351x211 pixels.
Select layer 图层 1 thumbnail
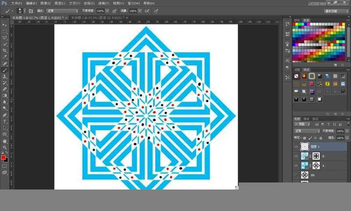(304, 147)
